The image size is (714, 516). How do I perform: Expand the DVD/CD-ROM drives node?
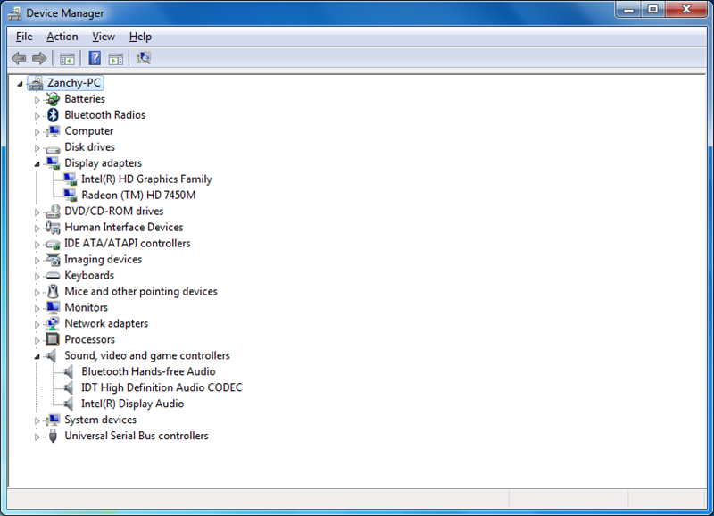pos(37,212)
